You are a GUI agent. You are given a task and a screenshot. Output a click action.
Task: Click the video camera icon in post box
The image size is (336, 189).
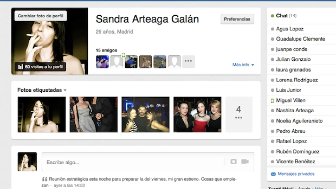pos(245,161)
